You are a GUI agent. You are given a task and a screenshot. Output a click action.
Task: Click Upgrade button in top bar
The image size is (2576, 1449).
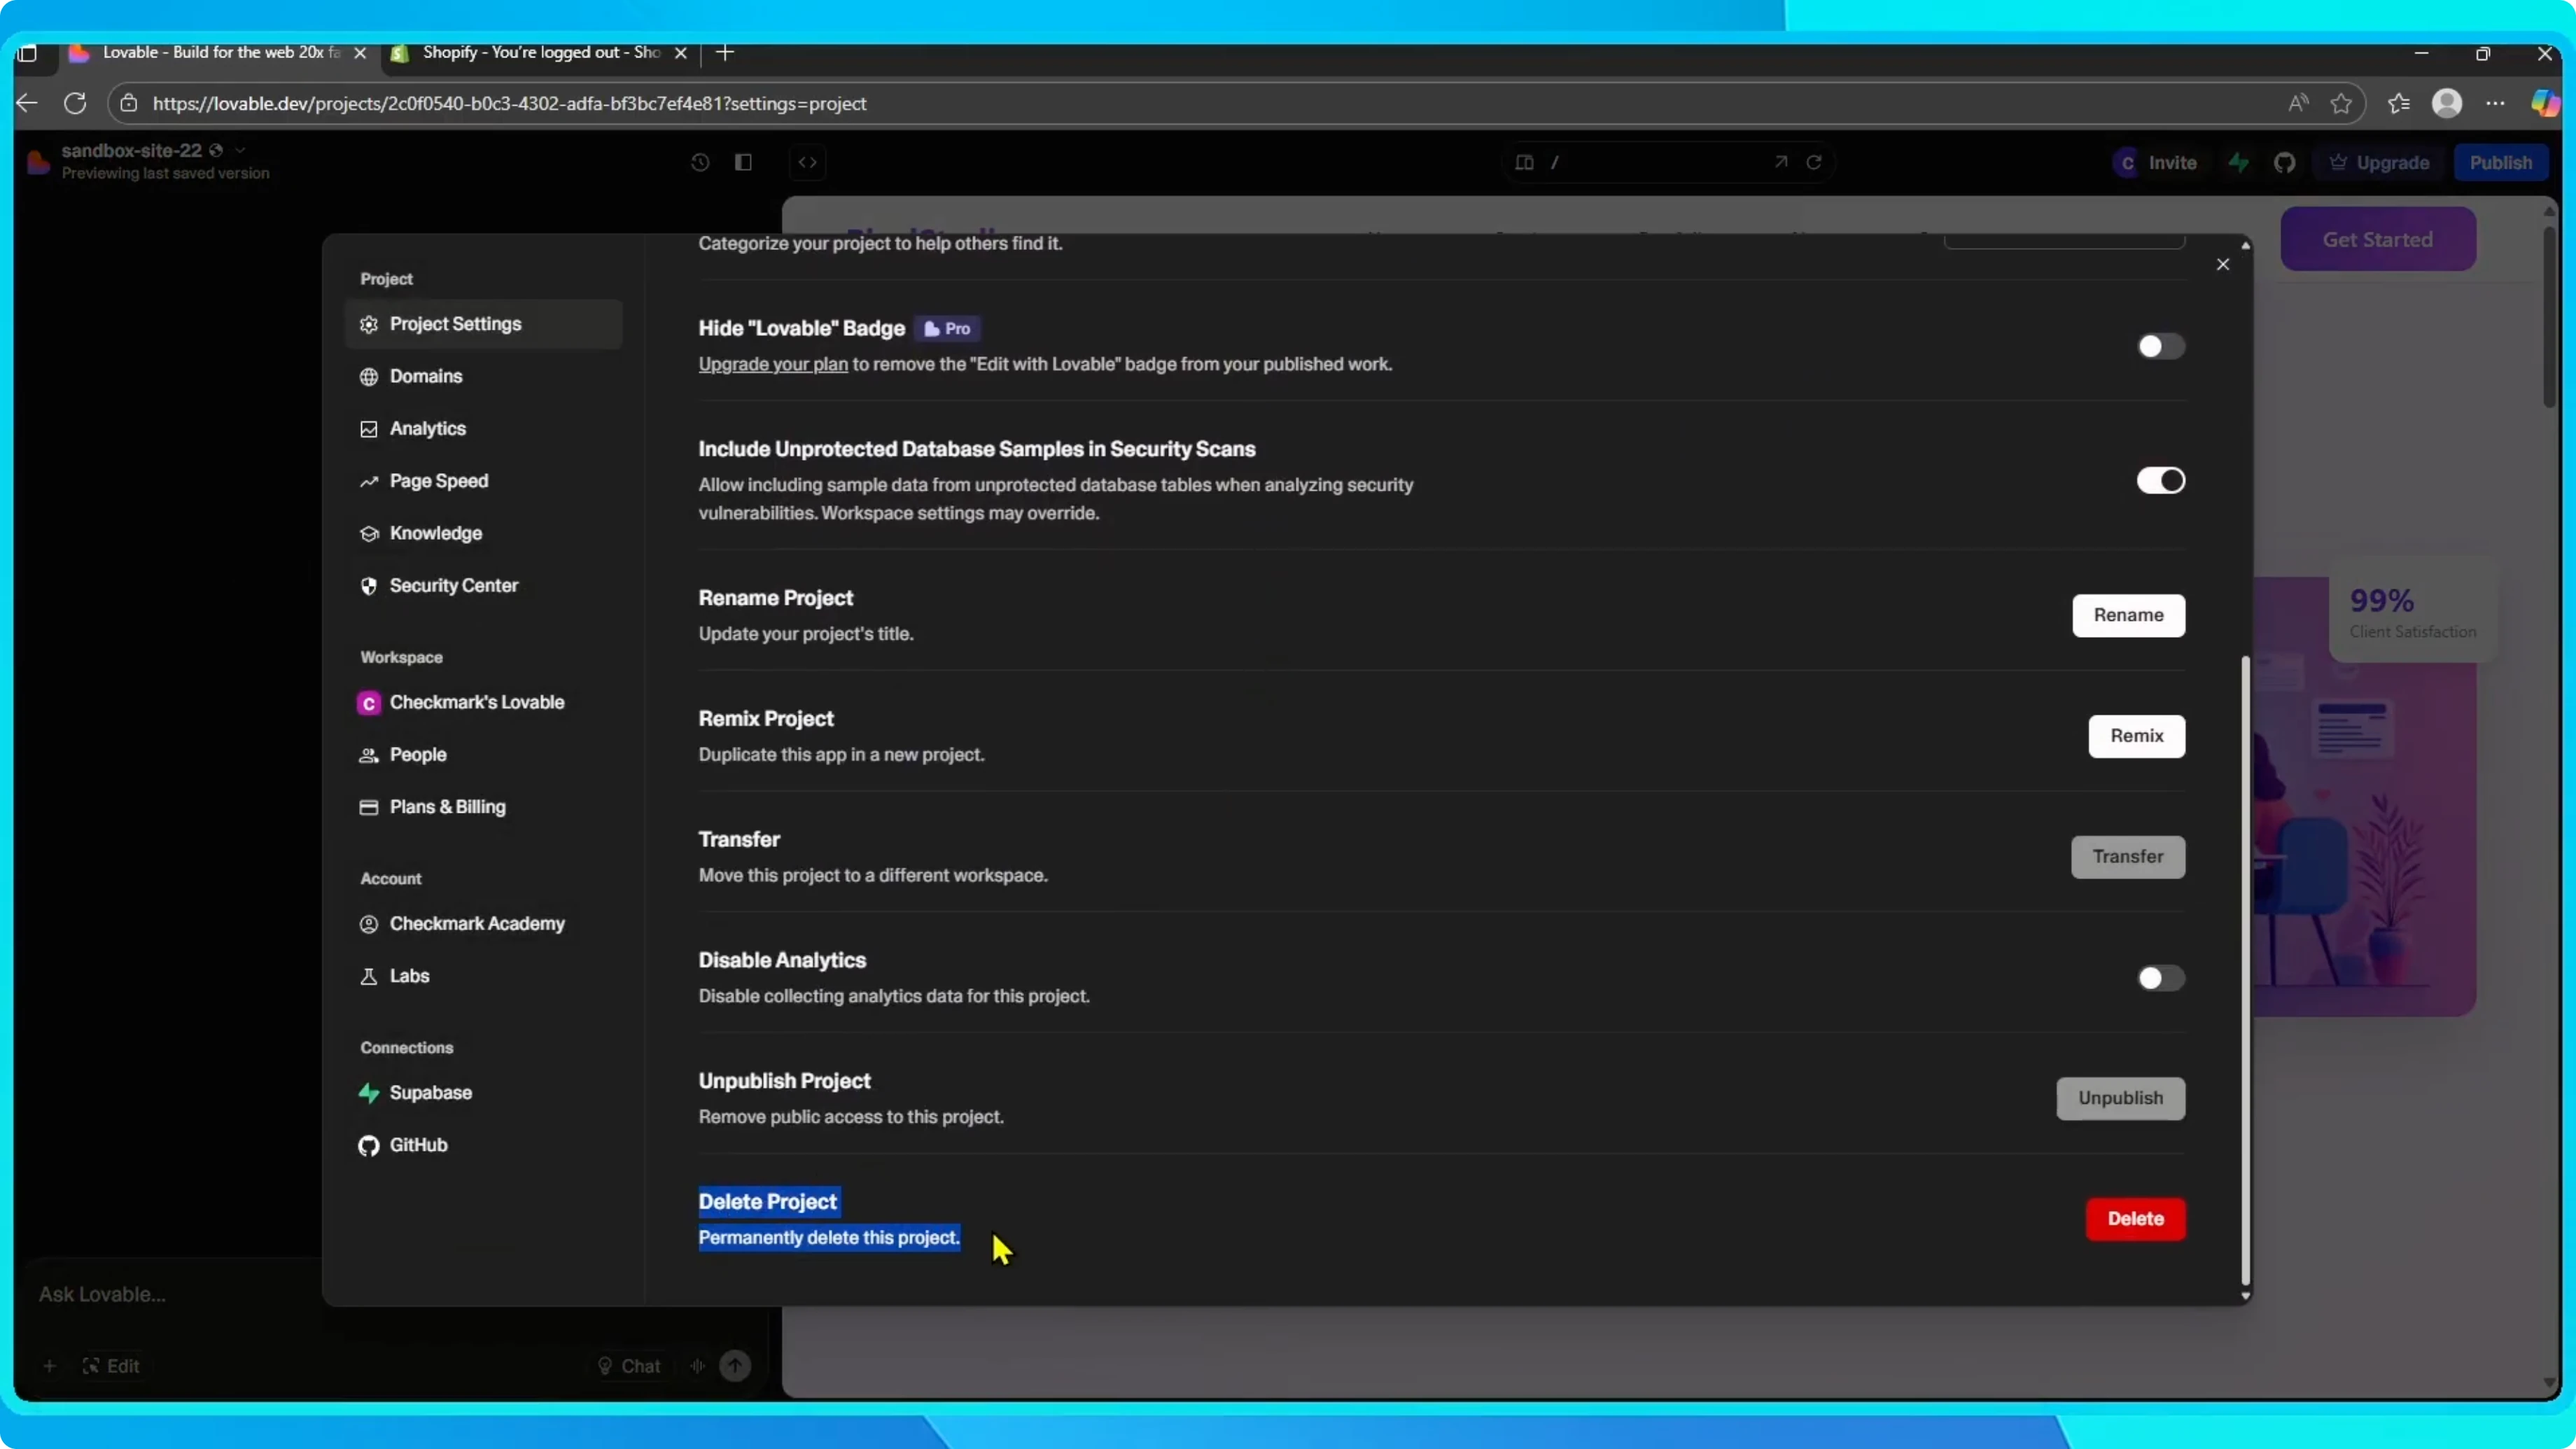coord(2380,163)
